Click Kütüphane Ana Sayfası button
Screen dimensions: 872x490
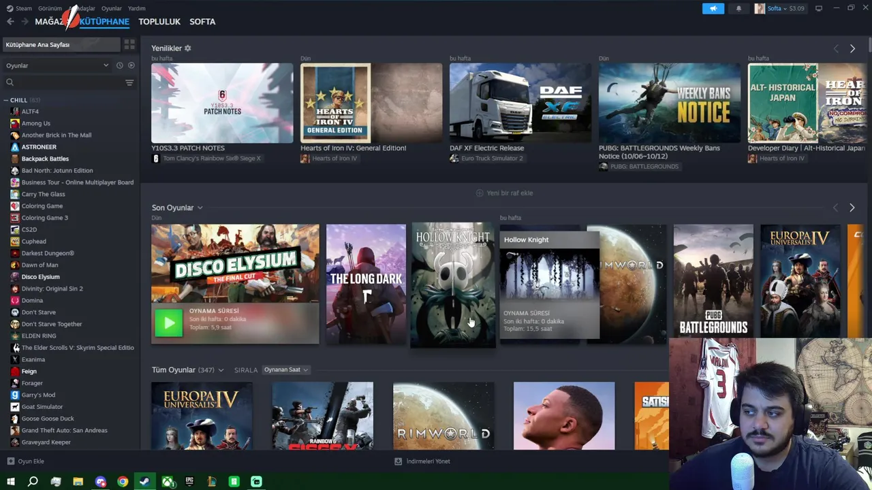(61, 45)
